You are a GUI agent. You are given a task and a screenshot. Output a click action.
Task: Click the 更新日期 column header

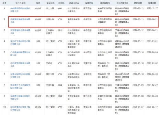point(138,3)
